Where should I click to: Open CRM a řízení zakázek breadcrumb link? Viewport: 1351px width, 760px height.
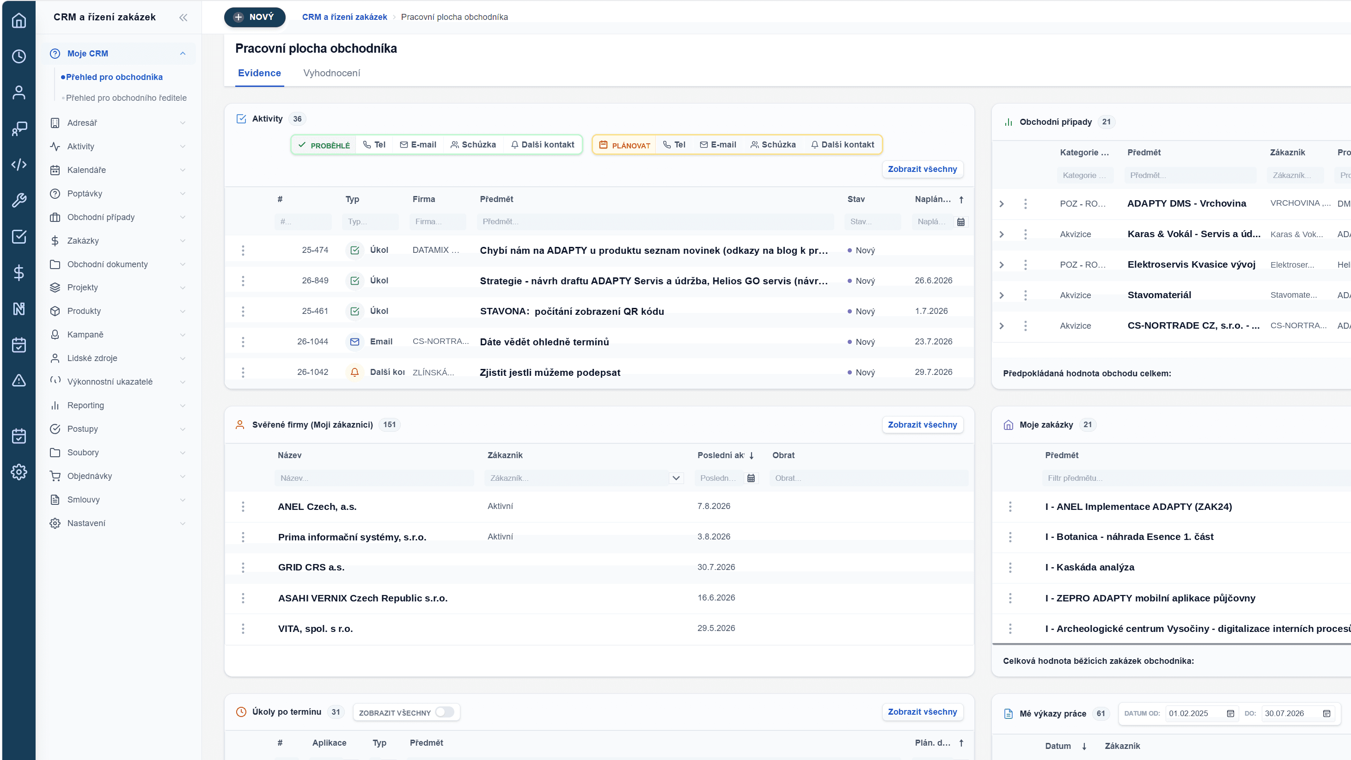[x=344, y=17]
